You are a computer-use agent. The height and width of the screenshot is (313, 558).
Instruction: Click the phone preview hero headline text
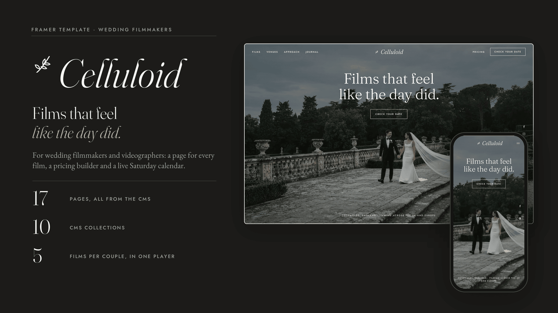pyautogui.click(x=489, y=165)
